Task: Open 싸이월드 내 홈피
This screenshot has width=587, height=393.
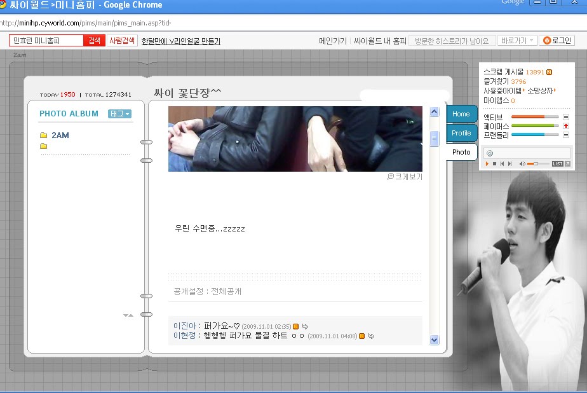Action: click(380, 41)
